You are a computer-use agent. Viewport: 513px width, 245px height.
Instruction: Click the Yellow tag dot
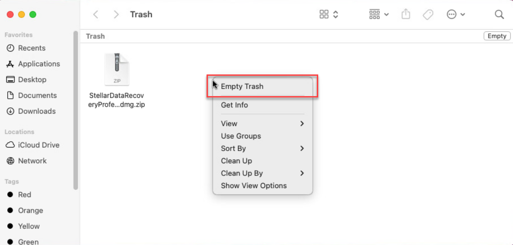click(x=10, y=227)
